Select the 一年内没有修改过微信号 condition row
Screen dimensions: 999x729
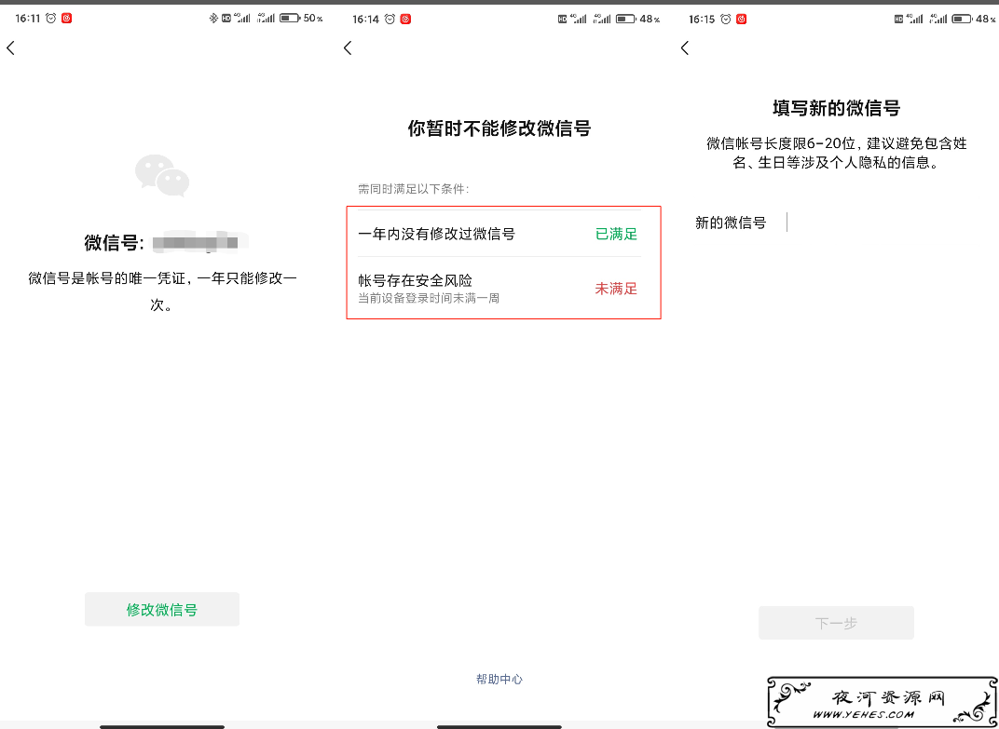tap(499, 234)
